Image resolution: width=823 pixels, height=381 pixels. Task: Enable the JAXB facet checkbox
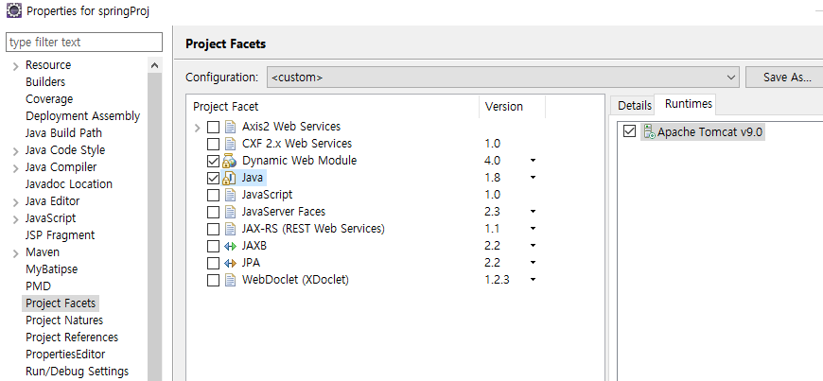point(213,246)
